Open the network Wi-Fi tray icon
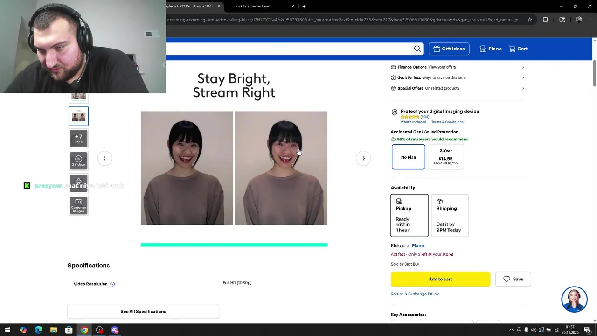The height and width of the screenshot is (336, 597). point(556,330)
